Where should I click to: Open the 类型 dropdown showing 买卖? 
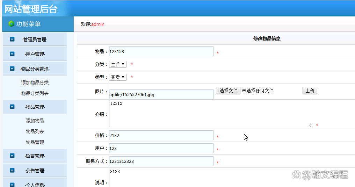118,77
